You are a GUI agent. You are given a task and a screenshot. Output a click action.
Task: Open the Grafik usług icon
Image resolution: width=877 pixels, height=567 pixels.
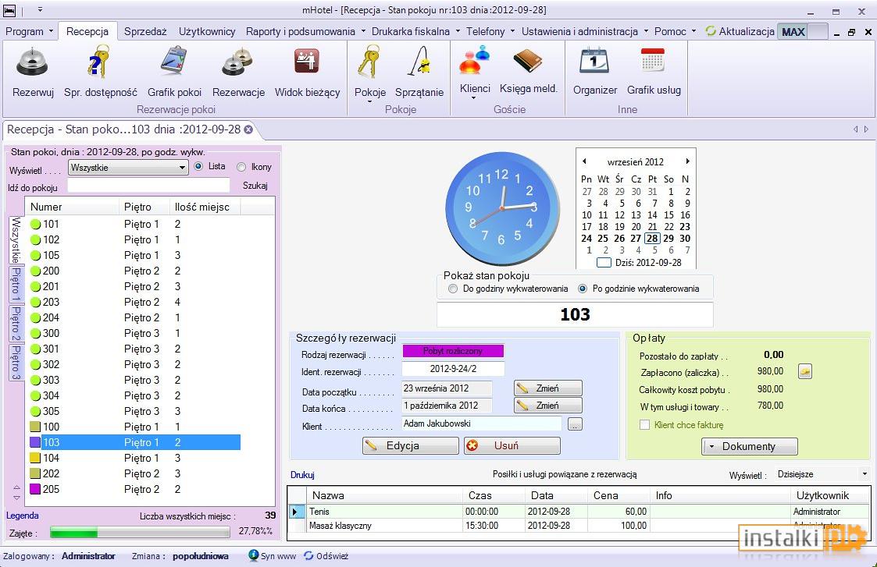(x=653, y=60)
